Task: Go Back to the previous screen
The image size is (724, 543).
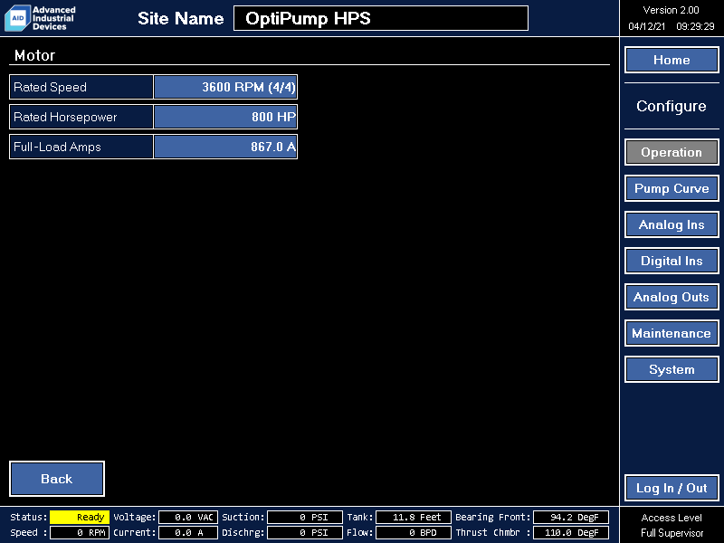Action: [57, 479]
